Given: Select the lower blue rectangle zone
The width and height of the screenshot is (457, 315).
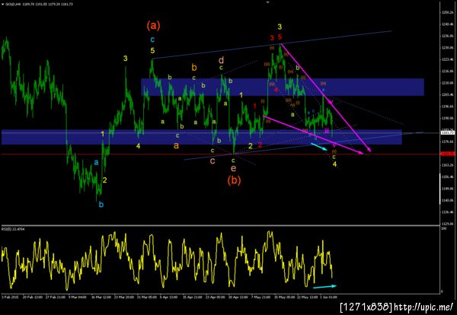Looking at the screenshot, I should click(x=202, y=137).
